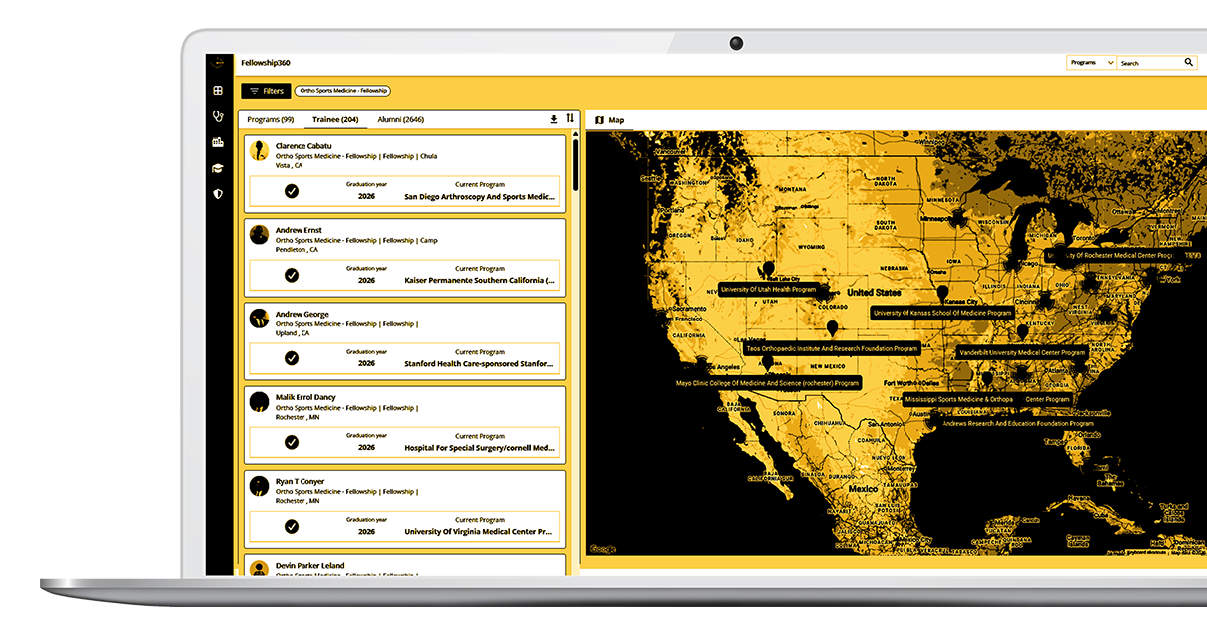Image resolution: width=1207 pixels, height=640 pixels.
Task: Select the Map tab
Action: point(610,120)
